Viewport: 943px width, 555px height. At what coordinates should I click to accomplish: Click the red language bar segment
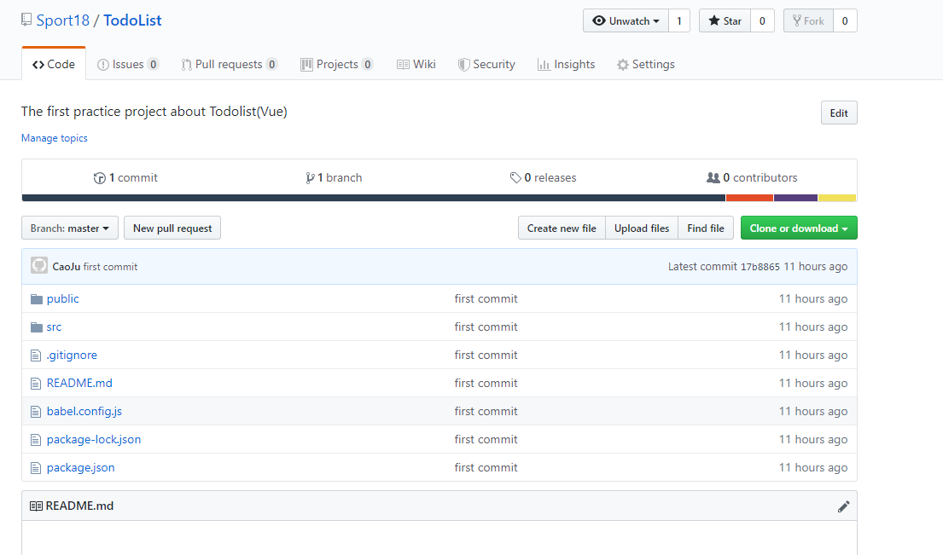749,198
